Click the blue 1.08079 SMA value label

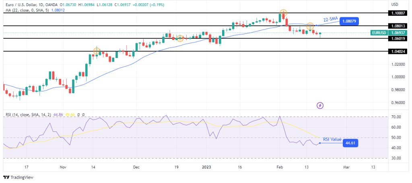pyautogui.click(x=349, y=21)
